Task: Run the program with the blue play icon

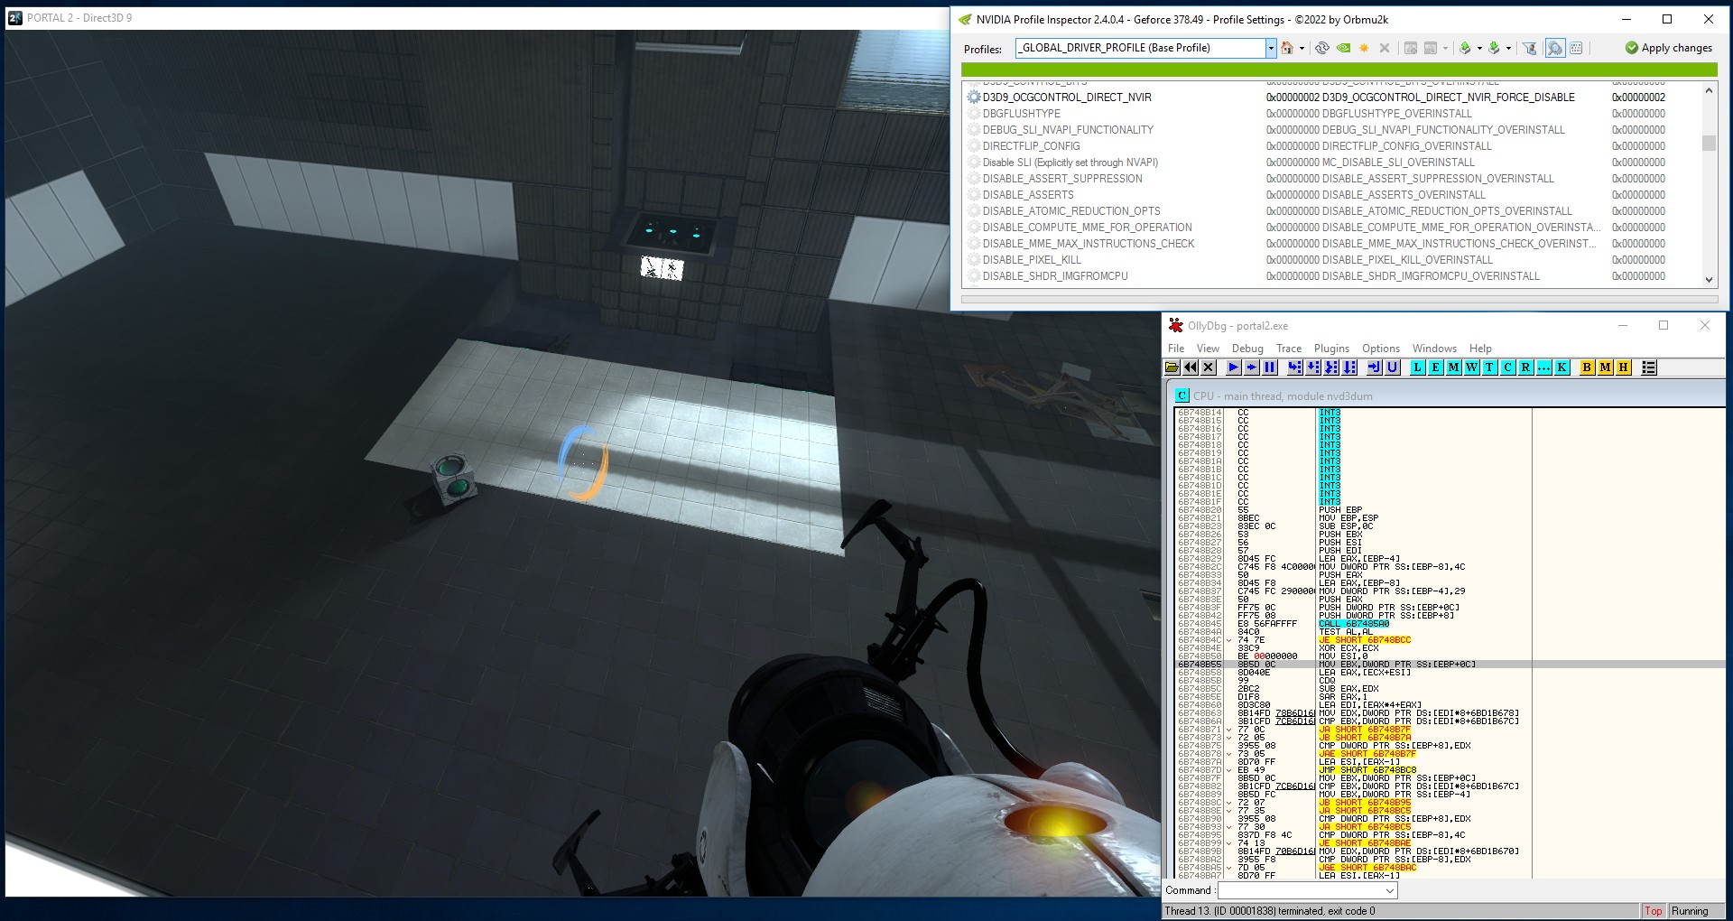Action: (1233, 367)
